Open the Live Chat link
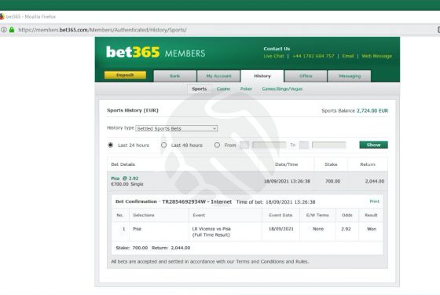 pos(273,56)
